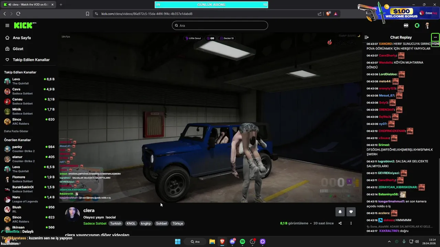Open Discord from taskbar
Viewport: 440px width, 247px height.
click(x=233, y=242)
